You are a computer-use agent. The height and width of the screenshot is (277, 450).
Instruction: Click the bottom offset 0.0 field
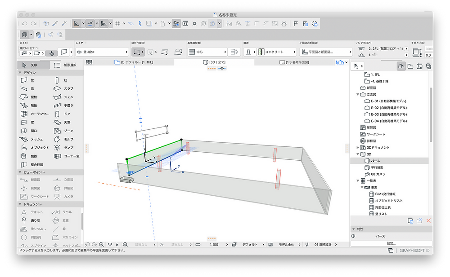428,55
